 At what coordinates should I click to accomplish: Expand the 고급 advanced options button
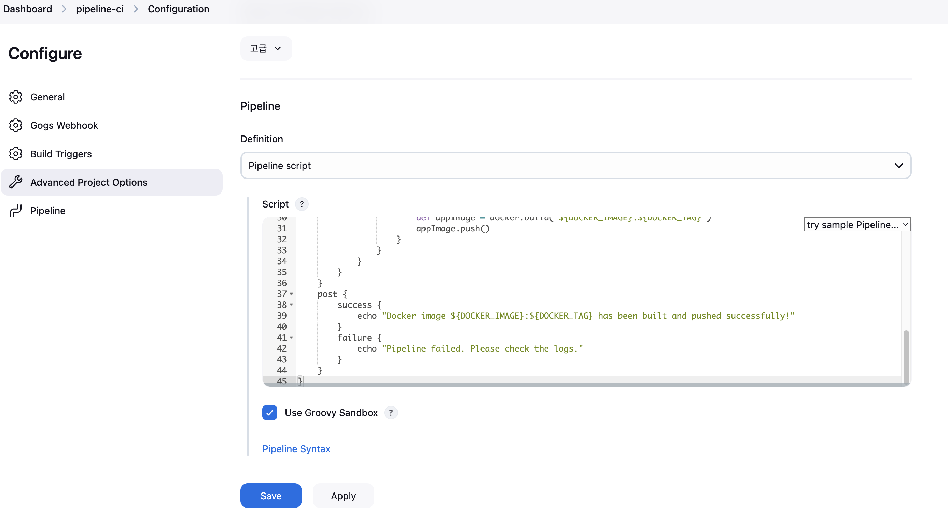266,48
